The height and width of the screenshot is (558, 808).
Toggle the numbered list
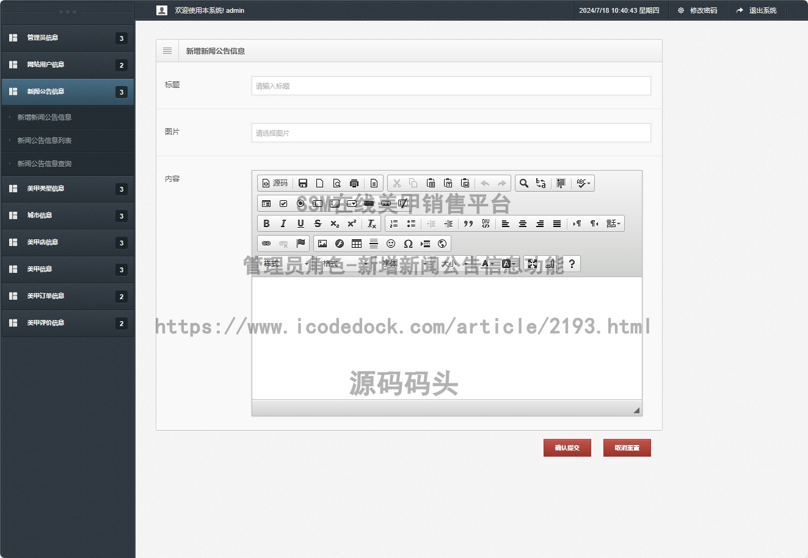(394, 223)
